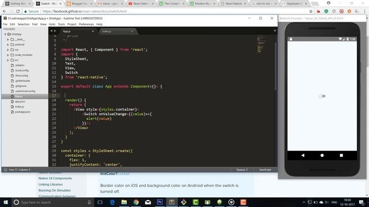
Task: Open the File menu in Sublime Text
Action: pos(5,24)
